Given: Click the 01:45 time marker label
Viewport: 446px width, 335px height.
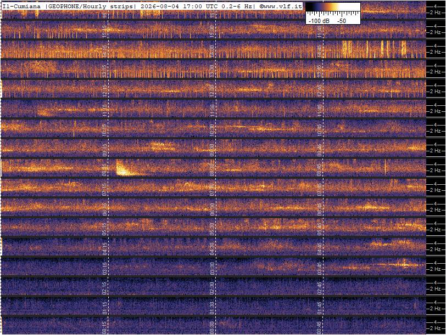Looking at the screenshot, I should 320,308.
